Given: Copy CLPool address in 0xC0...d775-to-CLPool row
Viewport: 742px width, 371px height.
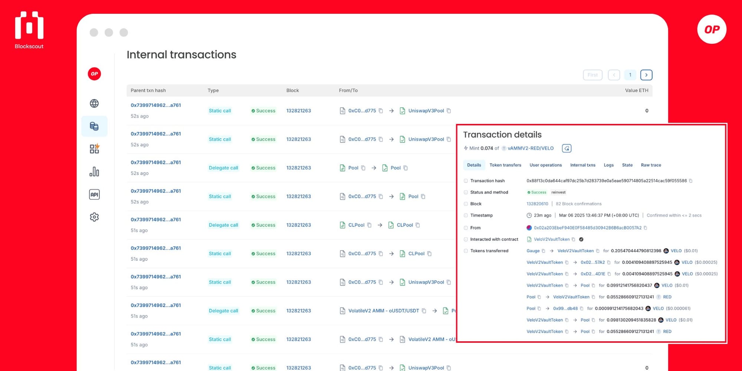Looking at the screenshot, I should point(430,253).
